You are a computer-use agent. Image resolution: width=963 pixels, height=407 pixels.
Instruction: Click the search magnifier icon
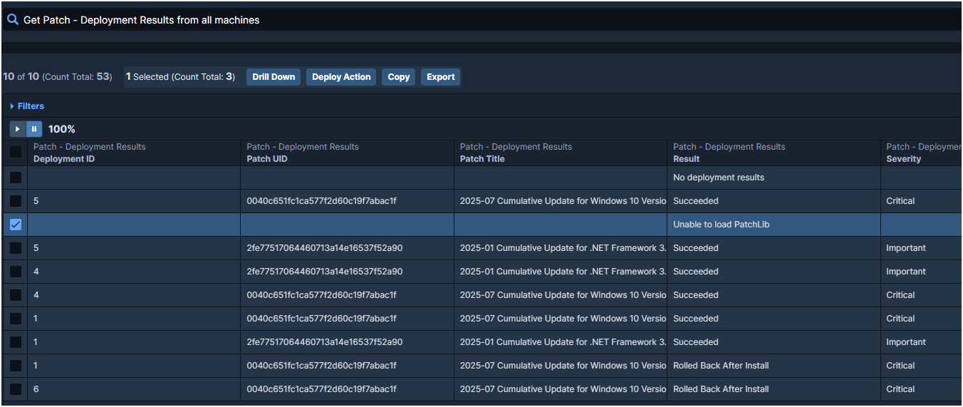click(12, 20)
